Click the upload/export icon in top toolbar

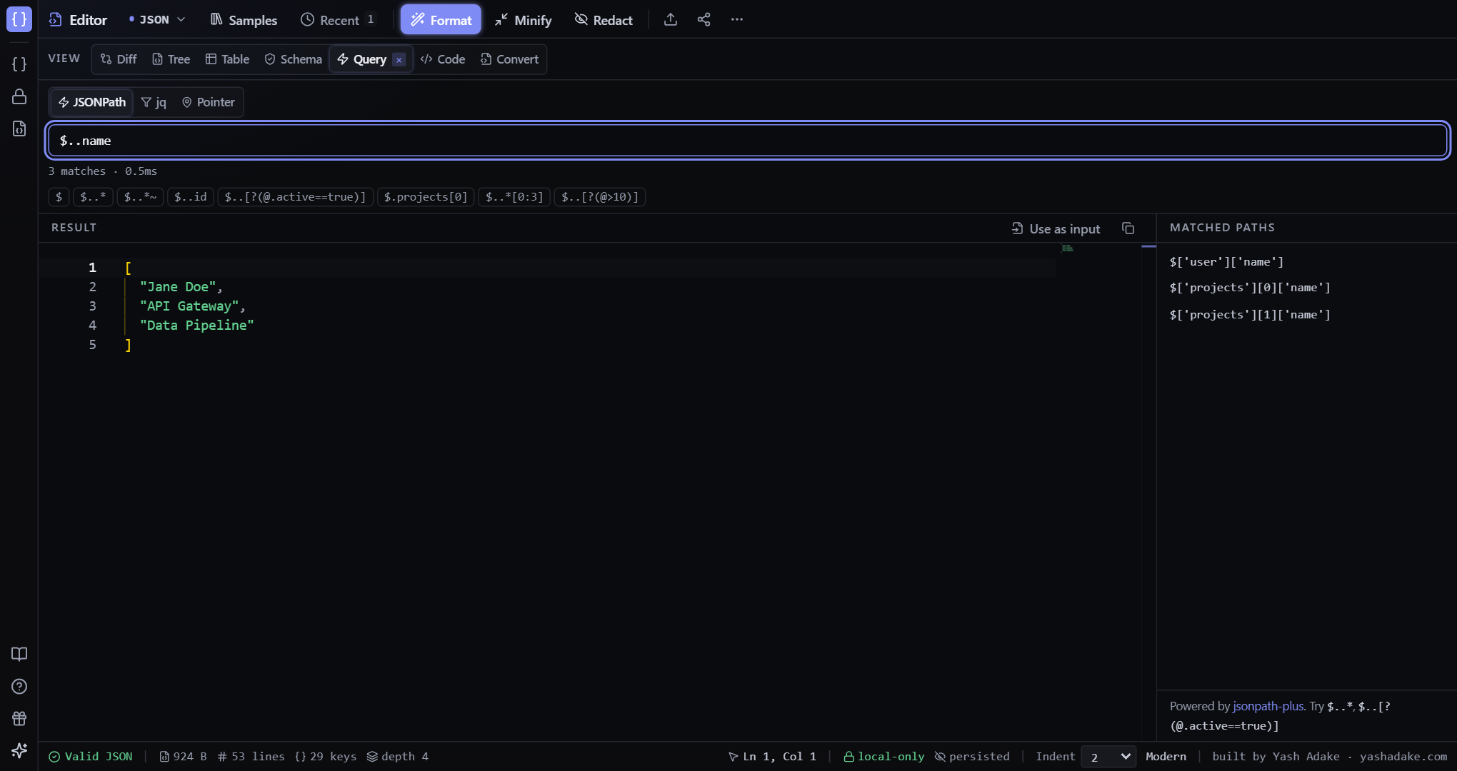[x=670, y=20]
